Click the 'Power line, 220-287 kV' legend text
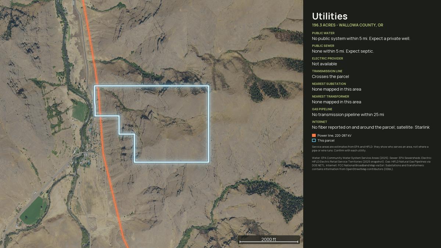This screenshot has width=441, height=248. coord(334,136)
